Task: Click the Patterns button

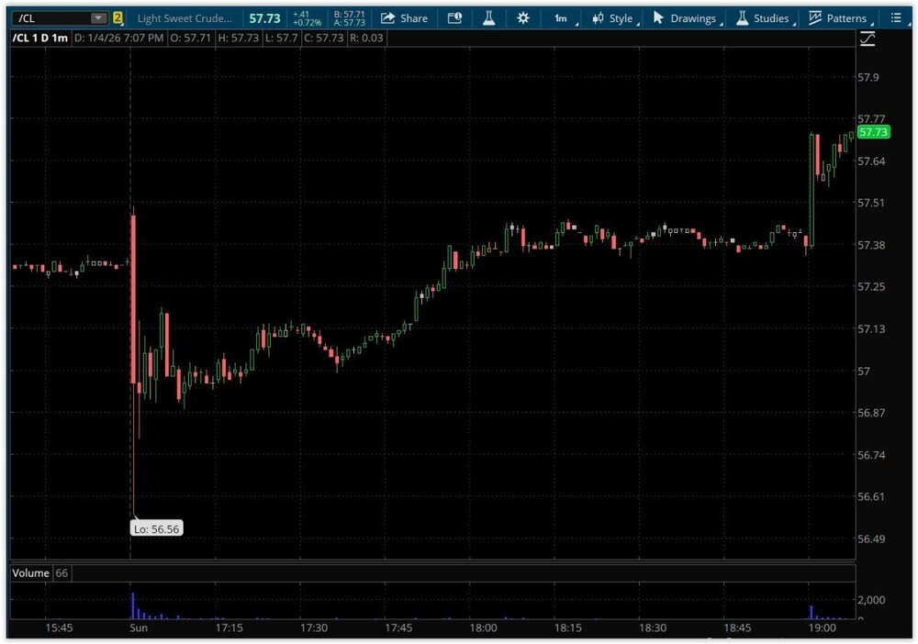Action: click(837, 18)
